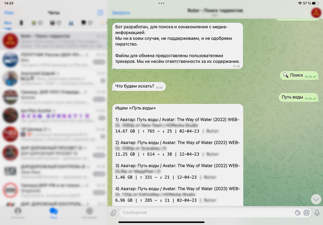Focus the 'Сообщение' message input field
The width and height of the screenshot is (323, 225).
tap(206, 213)
